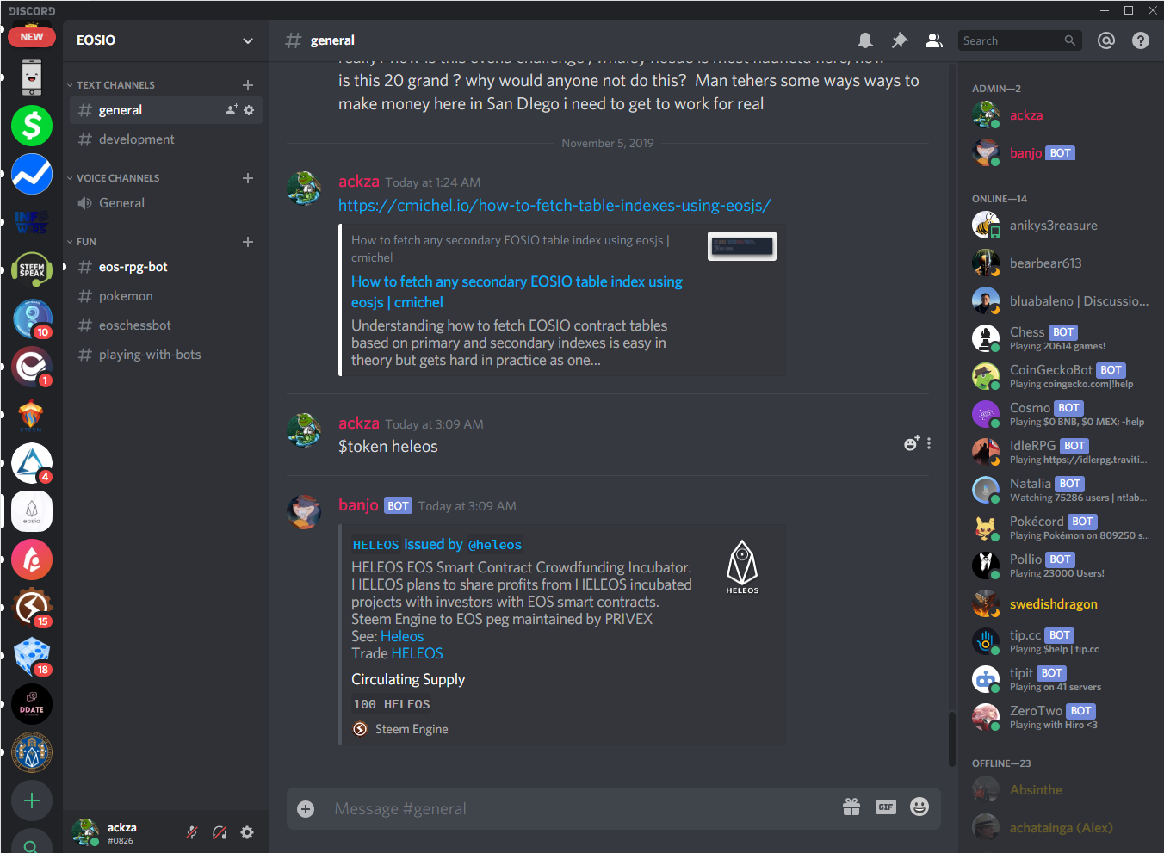Viewport: 1164px width, 853px height.
Task: Open HELEOS logo thumbnail
Action: [742, 566]
